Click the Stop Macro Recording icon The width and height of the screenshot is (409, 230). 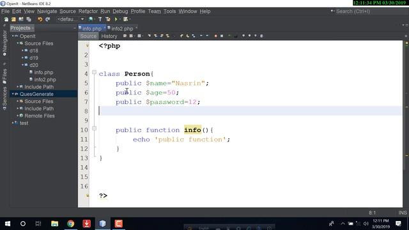[x=222, y=36]
